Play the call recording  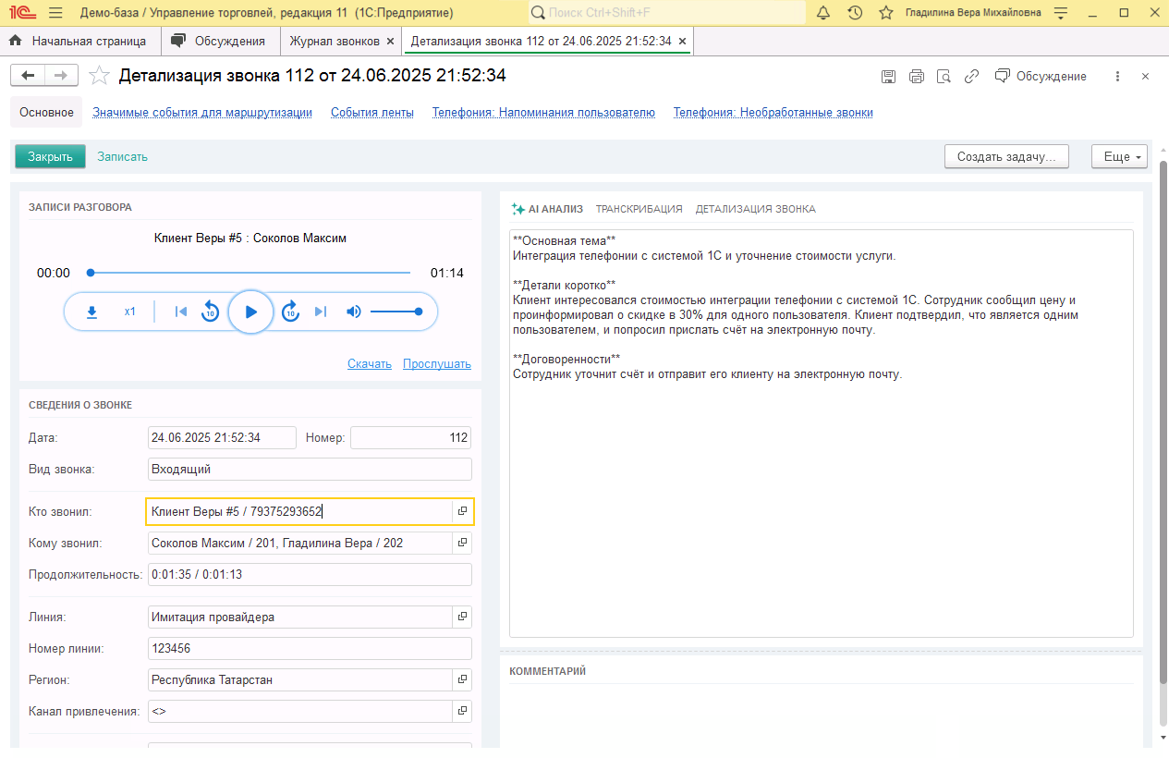(250, 312)
